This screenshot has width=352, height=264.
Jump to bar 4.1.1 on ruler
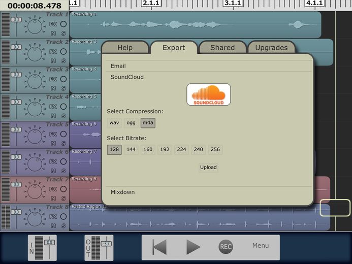315,3
